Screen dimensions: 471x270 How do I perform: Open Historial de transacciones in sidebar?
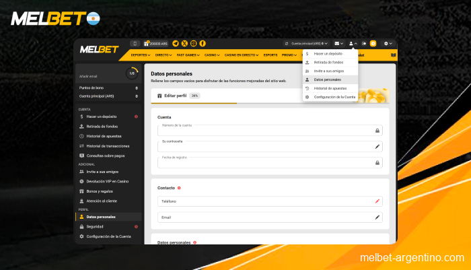[x=108, y=146]
